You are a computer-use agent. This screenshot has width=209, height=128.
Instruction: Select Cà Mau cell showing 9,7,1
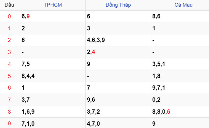[180, 88]
